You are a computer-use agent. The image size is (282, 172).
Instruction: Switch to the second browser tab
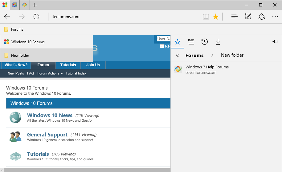click(15, 5)
